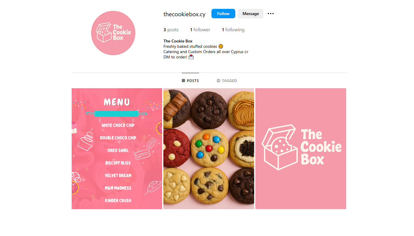414x236 pixels.
Task: Open the three-dot more options menu
Action: pyautogui.click(x=271, y=14)
